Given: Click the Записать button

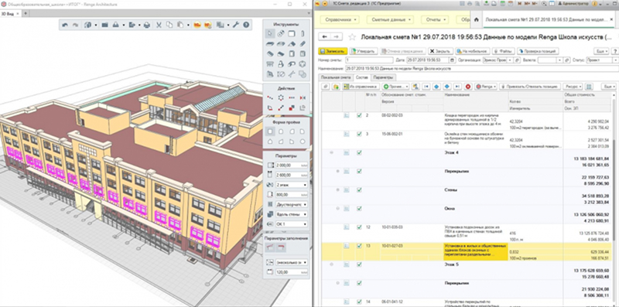Looking at the screenshot, I should tap(333, 51).
